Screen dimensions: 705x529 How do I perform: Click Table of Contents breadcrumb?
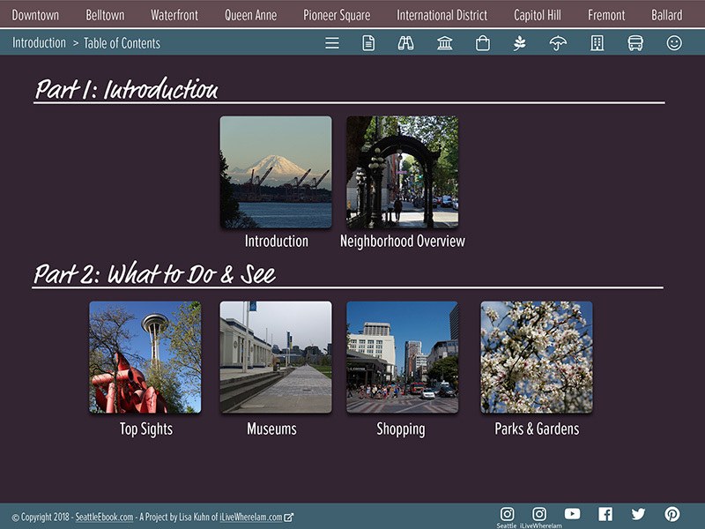[122, 43]
